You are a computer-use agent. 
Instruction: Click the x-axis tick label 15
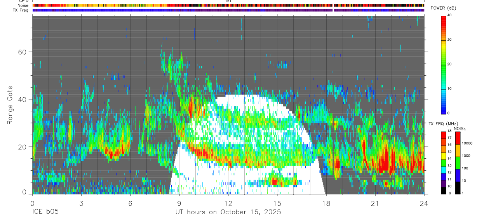(x=277, y=203)
